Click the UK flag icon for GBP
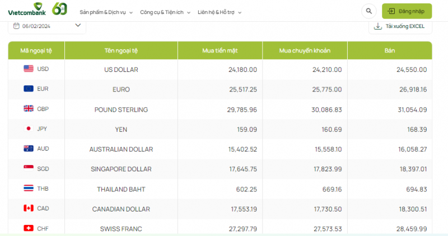 (x=29, y=109)
